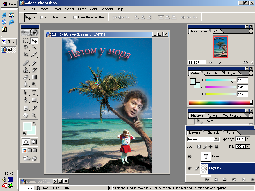This screenshot has height=191, width=255.
Task: Enable Auto Select Layer checkbox
Action: [x=42, y=17]
